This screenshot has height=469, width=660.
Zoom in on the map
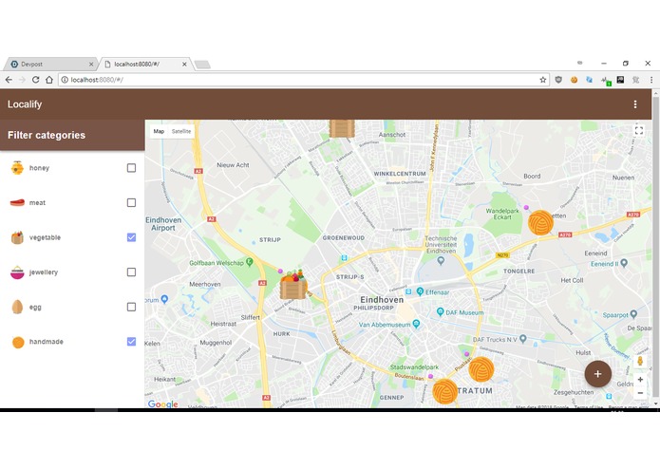tap(640, 380)
